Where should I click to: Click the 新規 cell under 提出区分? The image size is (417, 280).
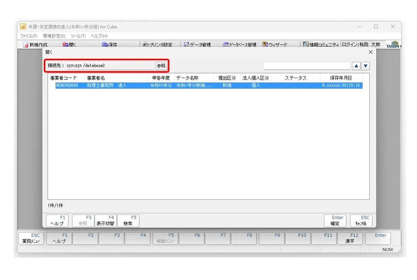227,86
